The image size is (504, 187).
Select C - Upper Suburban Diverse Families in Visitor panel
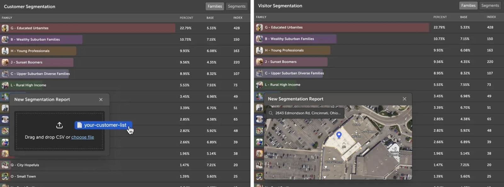pos(379,73)
